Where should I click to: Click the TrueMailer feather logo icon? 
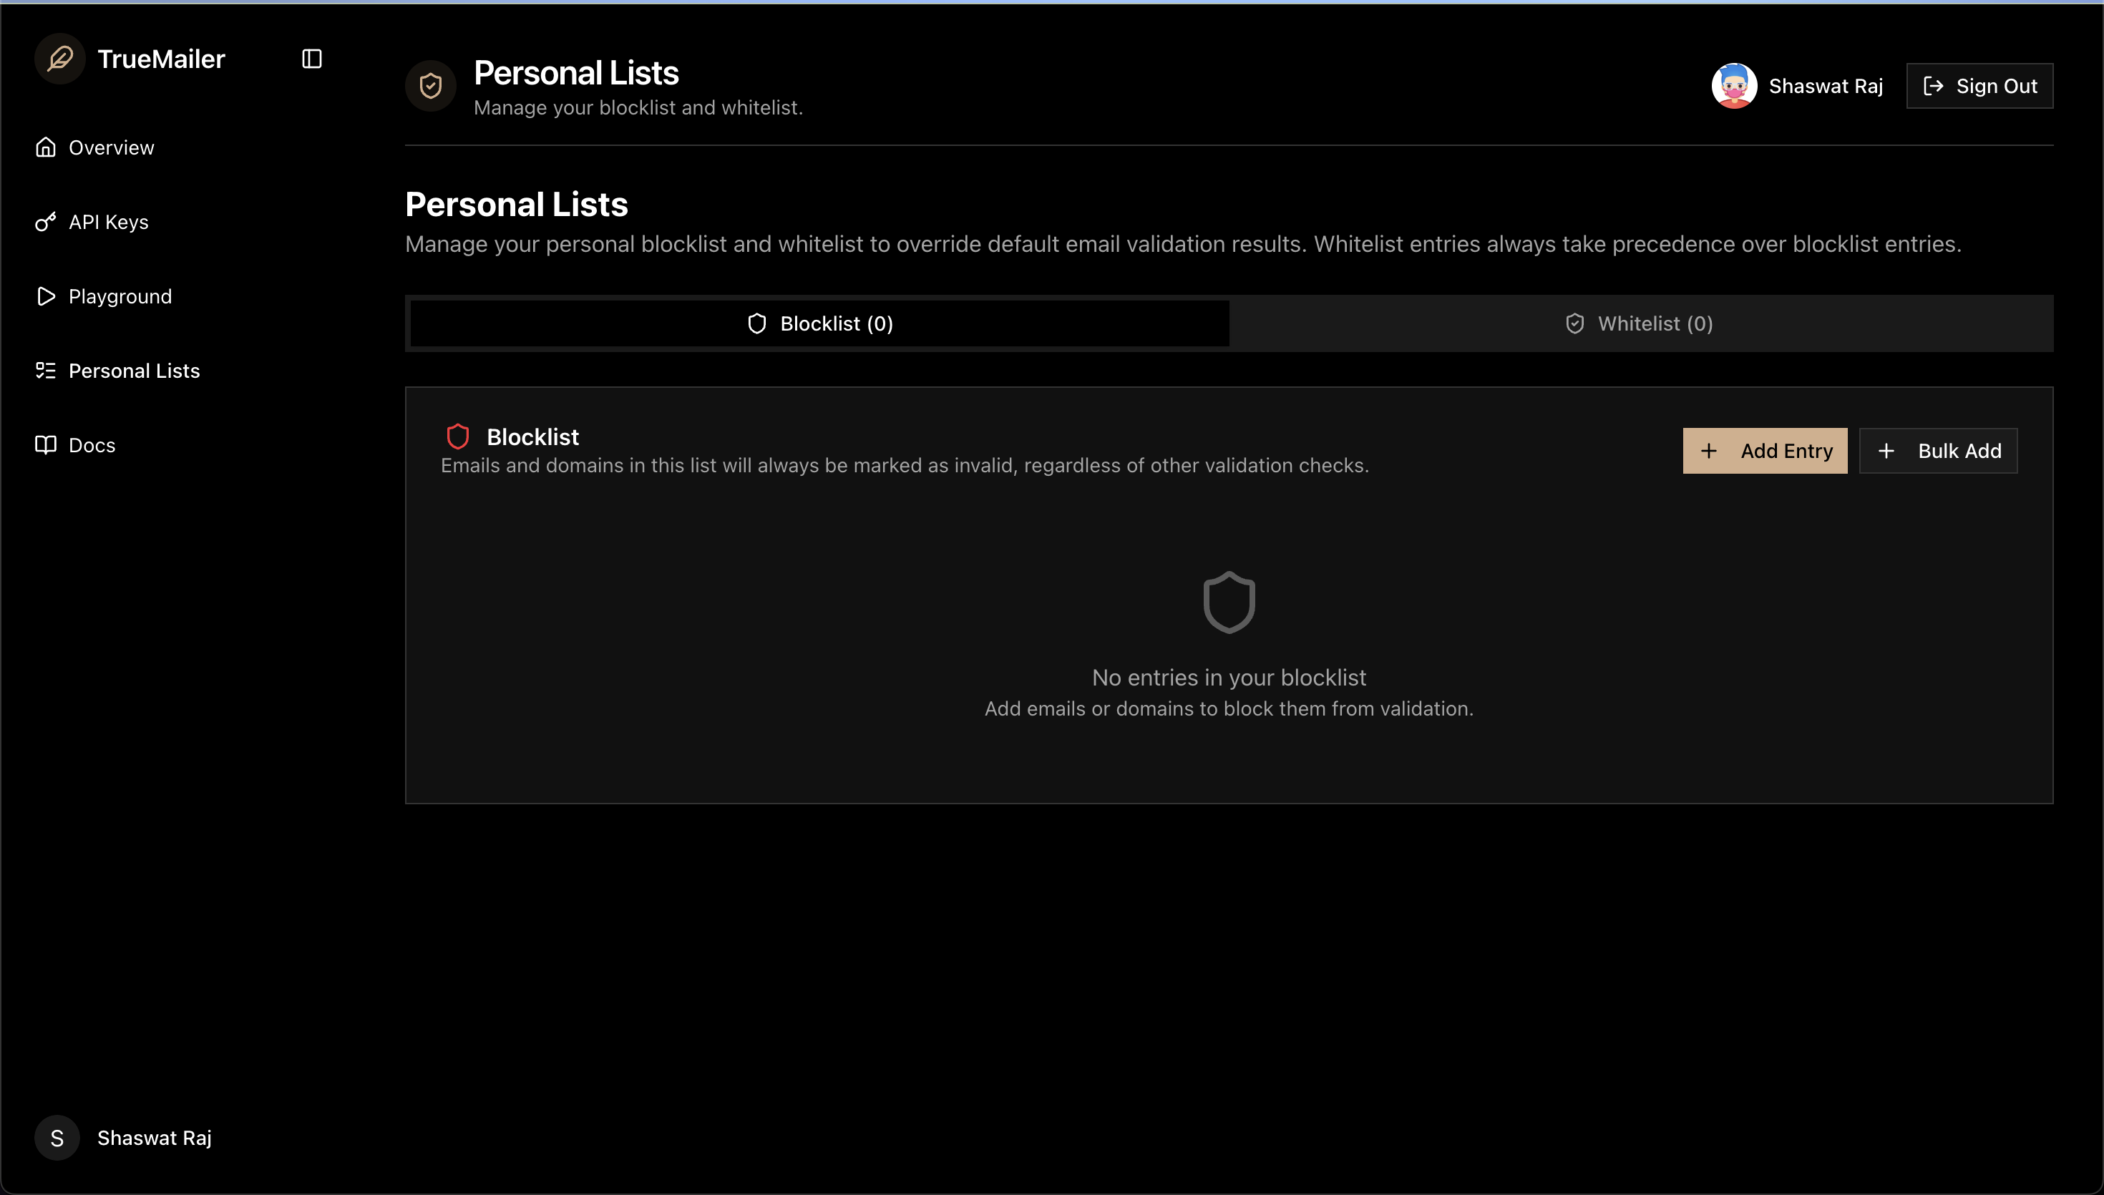pos(60,58)
